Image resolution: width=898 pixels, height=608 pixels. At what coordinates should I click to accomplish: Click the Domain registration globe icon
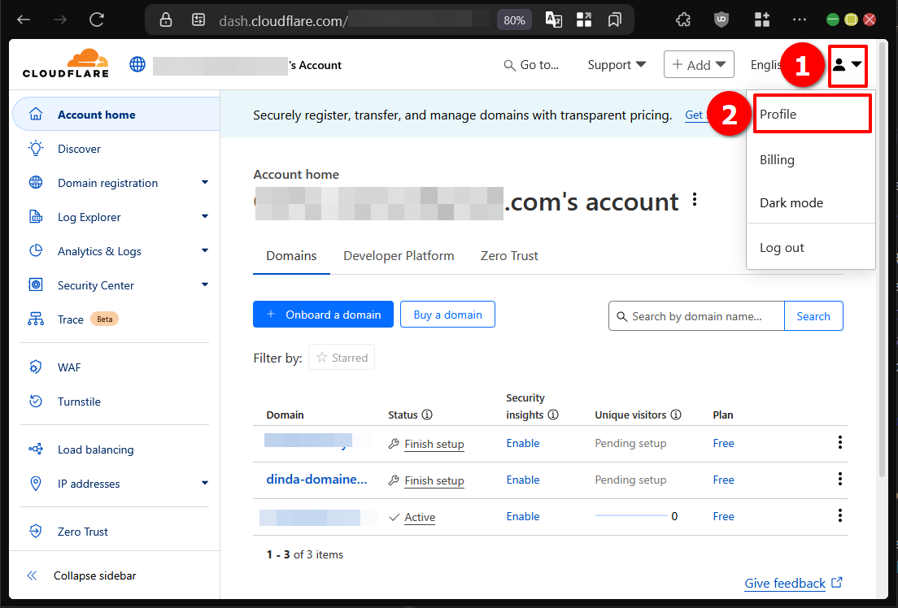pos(36,183)
